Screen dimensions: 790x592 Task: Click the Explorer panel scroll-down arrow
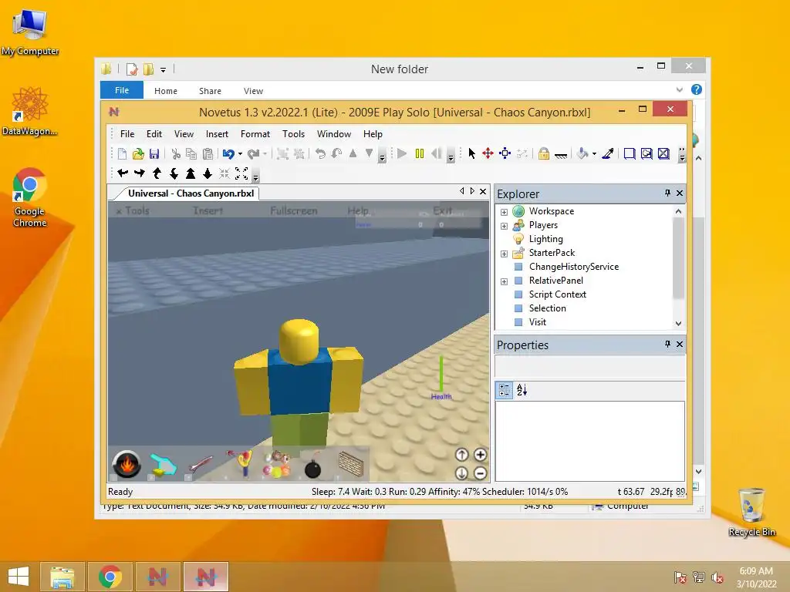tap(678, 323)
